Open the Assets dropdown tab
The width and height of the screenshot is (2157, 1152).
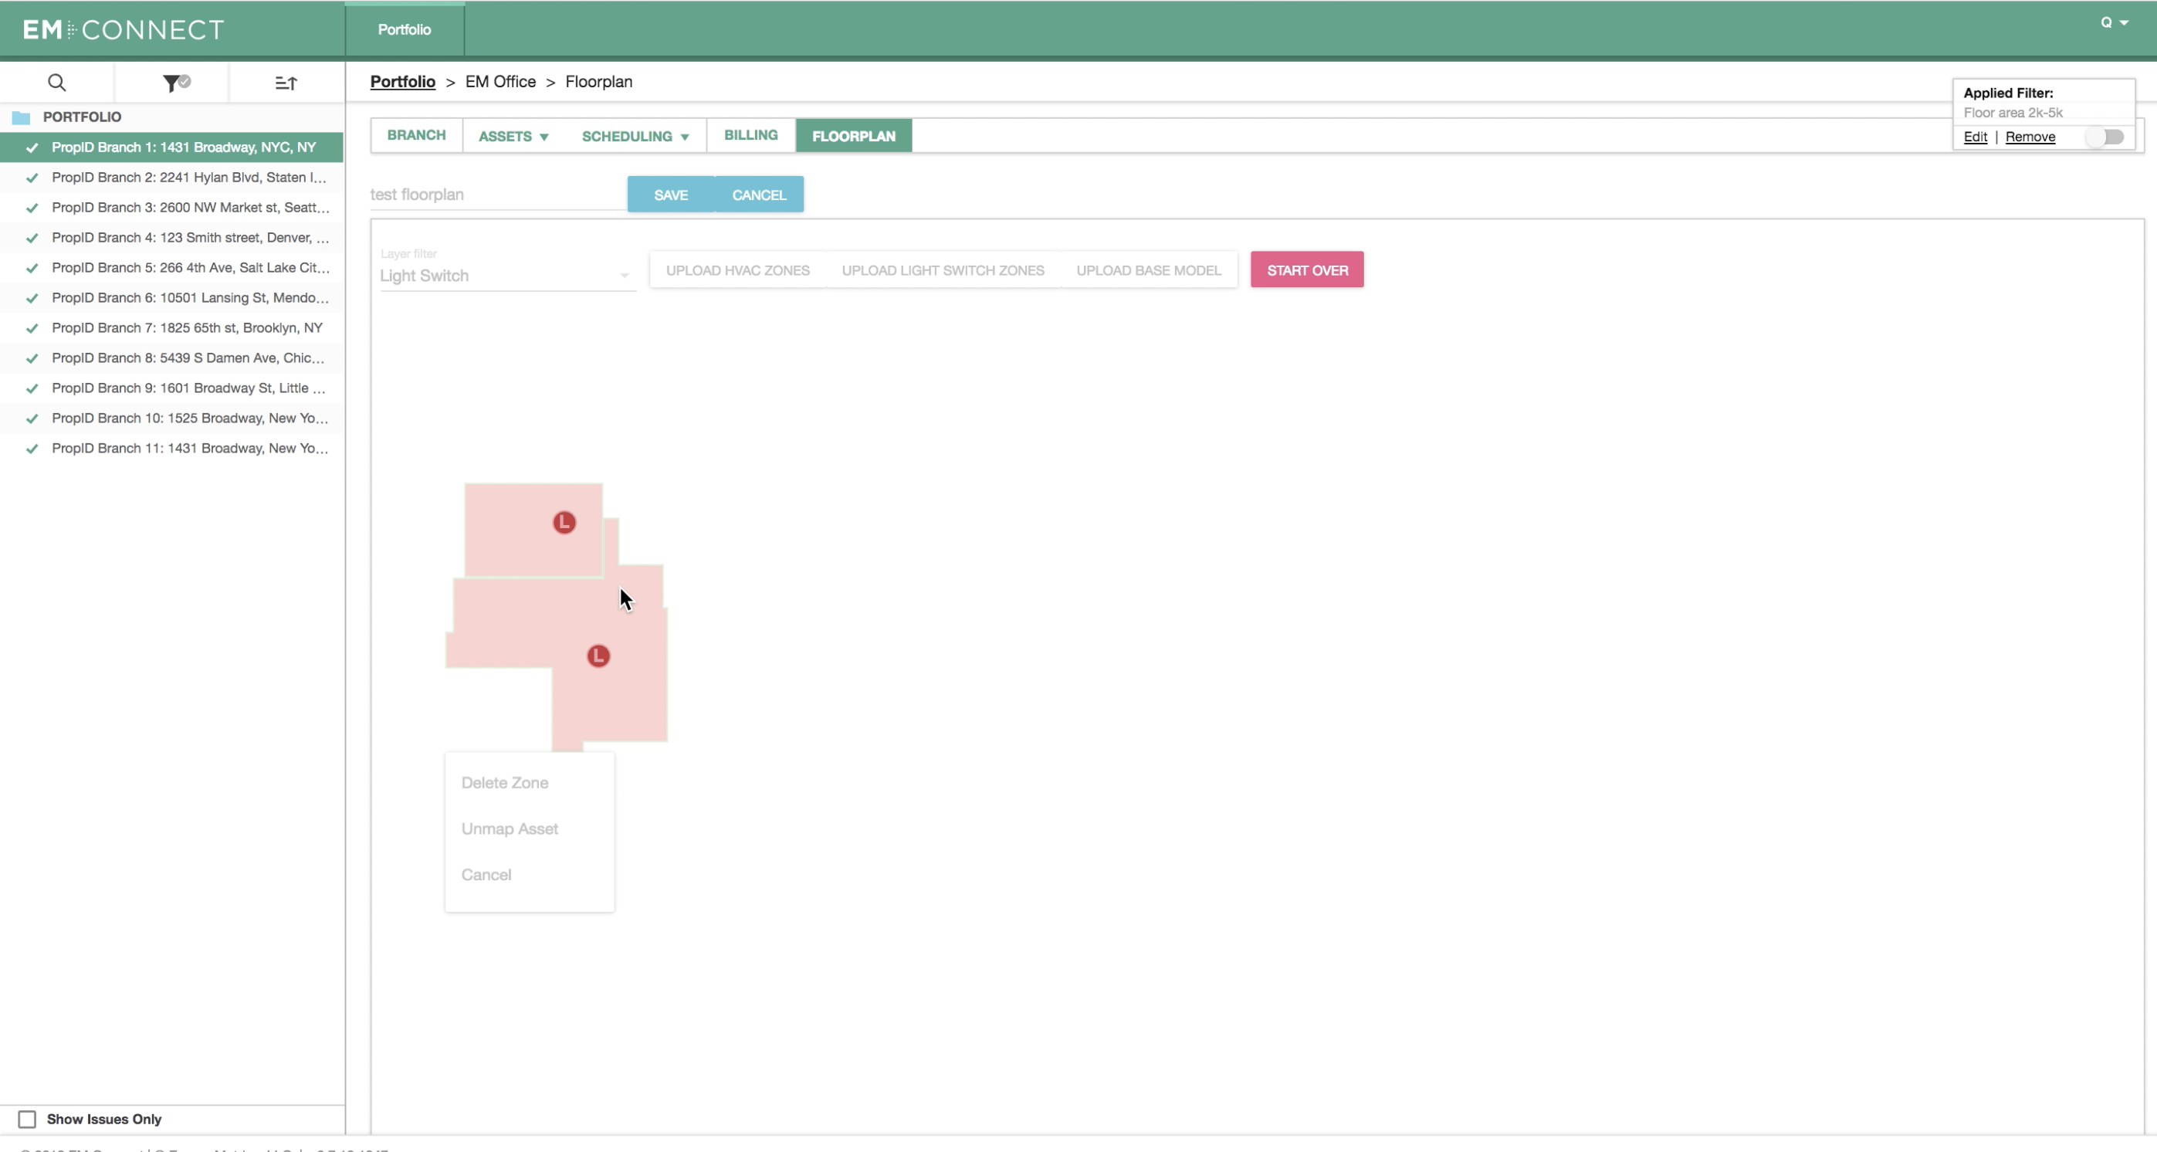[x=513, y=137]
